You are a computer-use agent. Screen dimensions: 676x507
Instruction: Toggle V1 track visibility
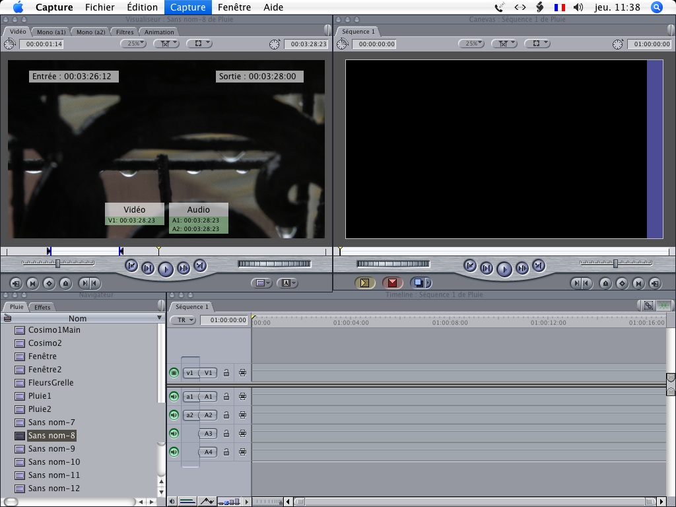tap(174, 373)
